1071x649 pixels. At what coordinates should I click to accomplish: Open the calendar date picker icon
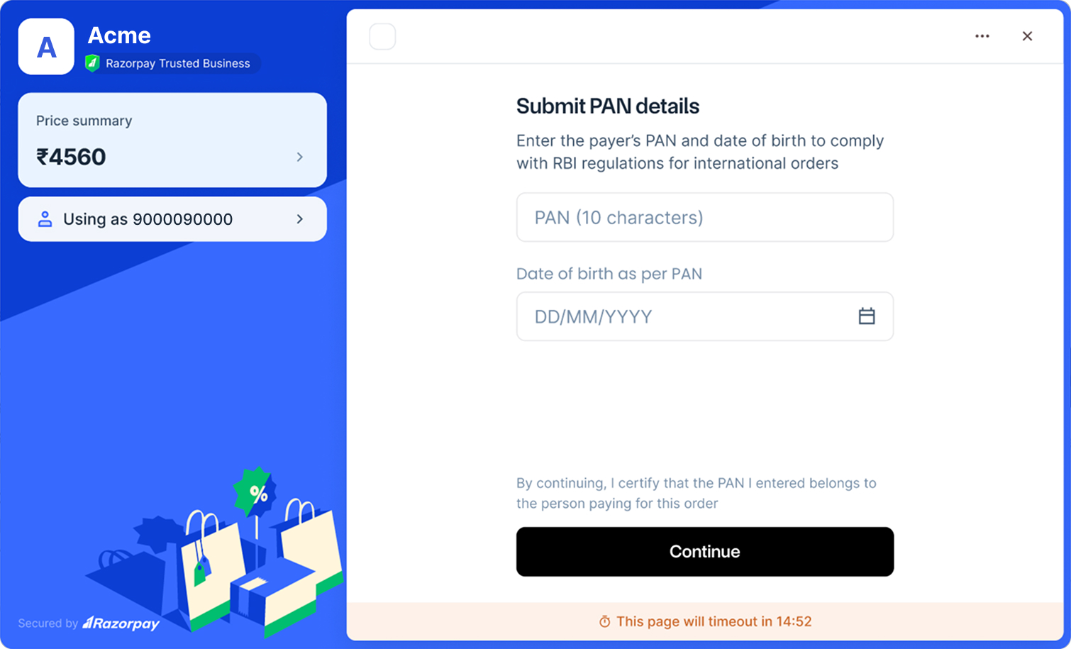point(866,316)
